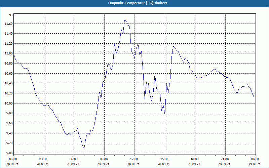This screenshot has height=168, width=269.
Task: Click the 10,80 y-axis value
Action: tap(9, 64)
